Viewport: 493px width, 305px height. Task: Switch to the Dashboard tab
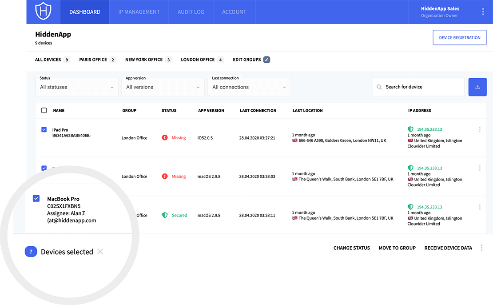pyautogui.click(x=85, y=12)
